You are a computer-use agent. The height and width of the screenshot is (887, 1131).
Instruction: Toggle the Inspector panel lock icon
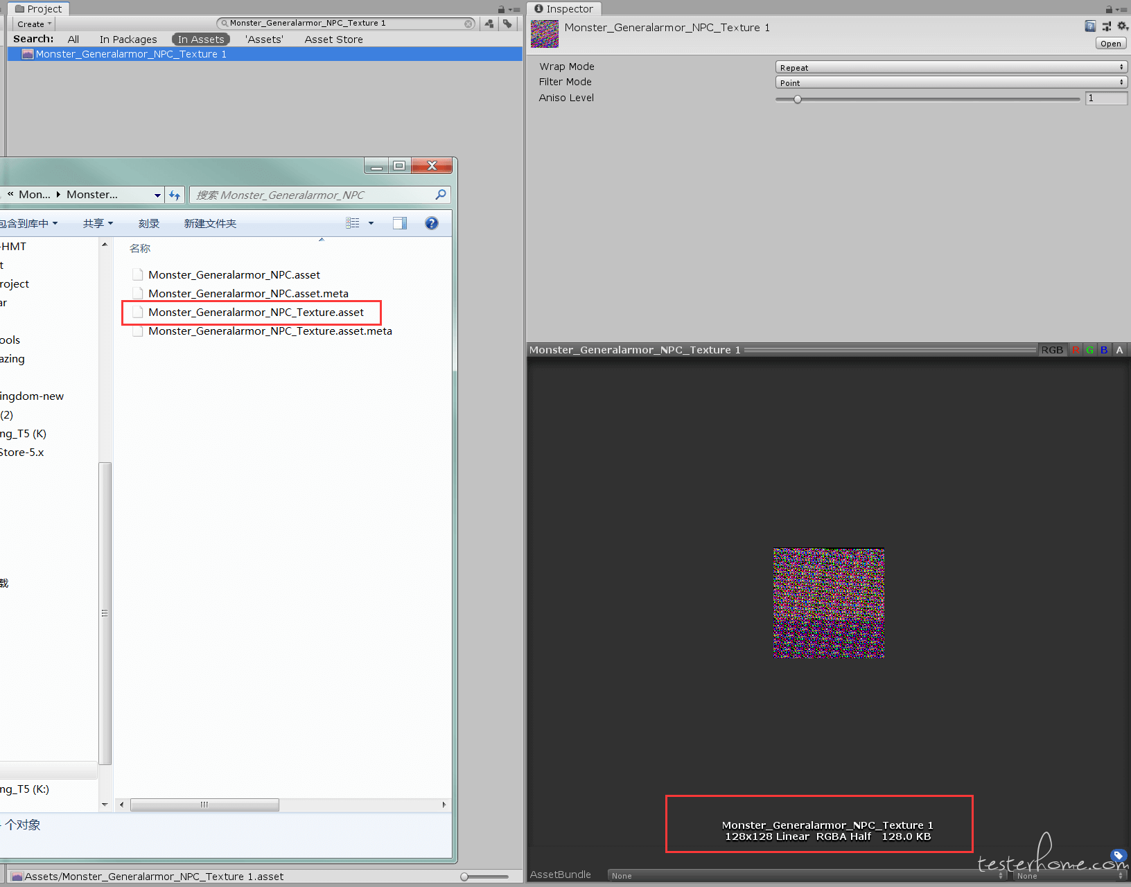coord(1109,9)
